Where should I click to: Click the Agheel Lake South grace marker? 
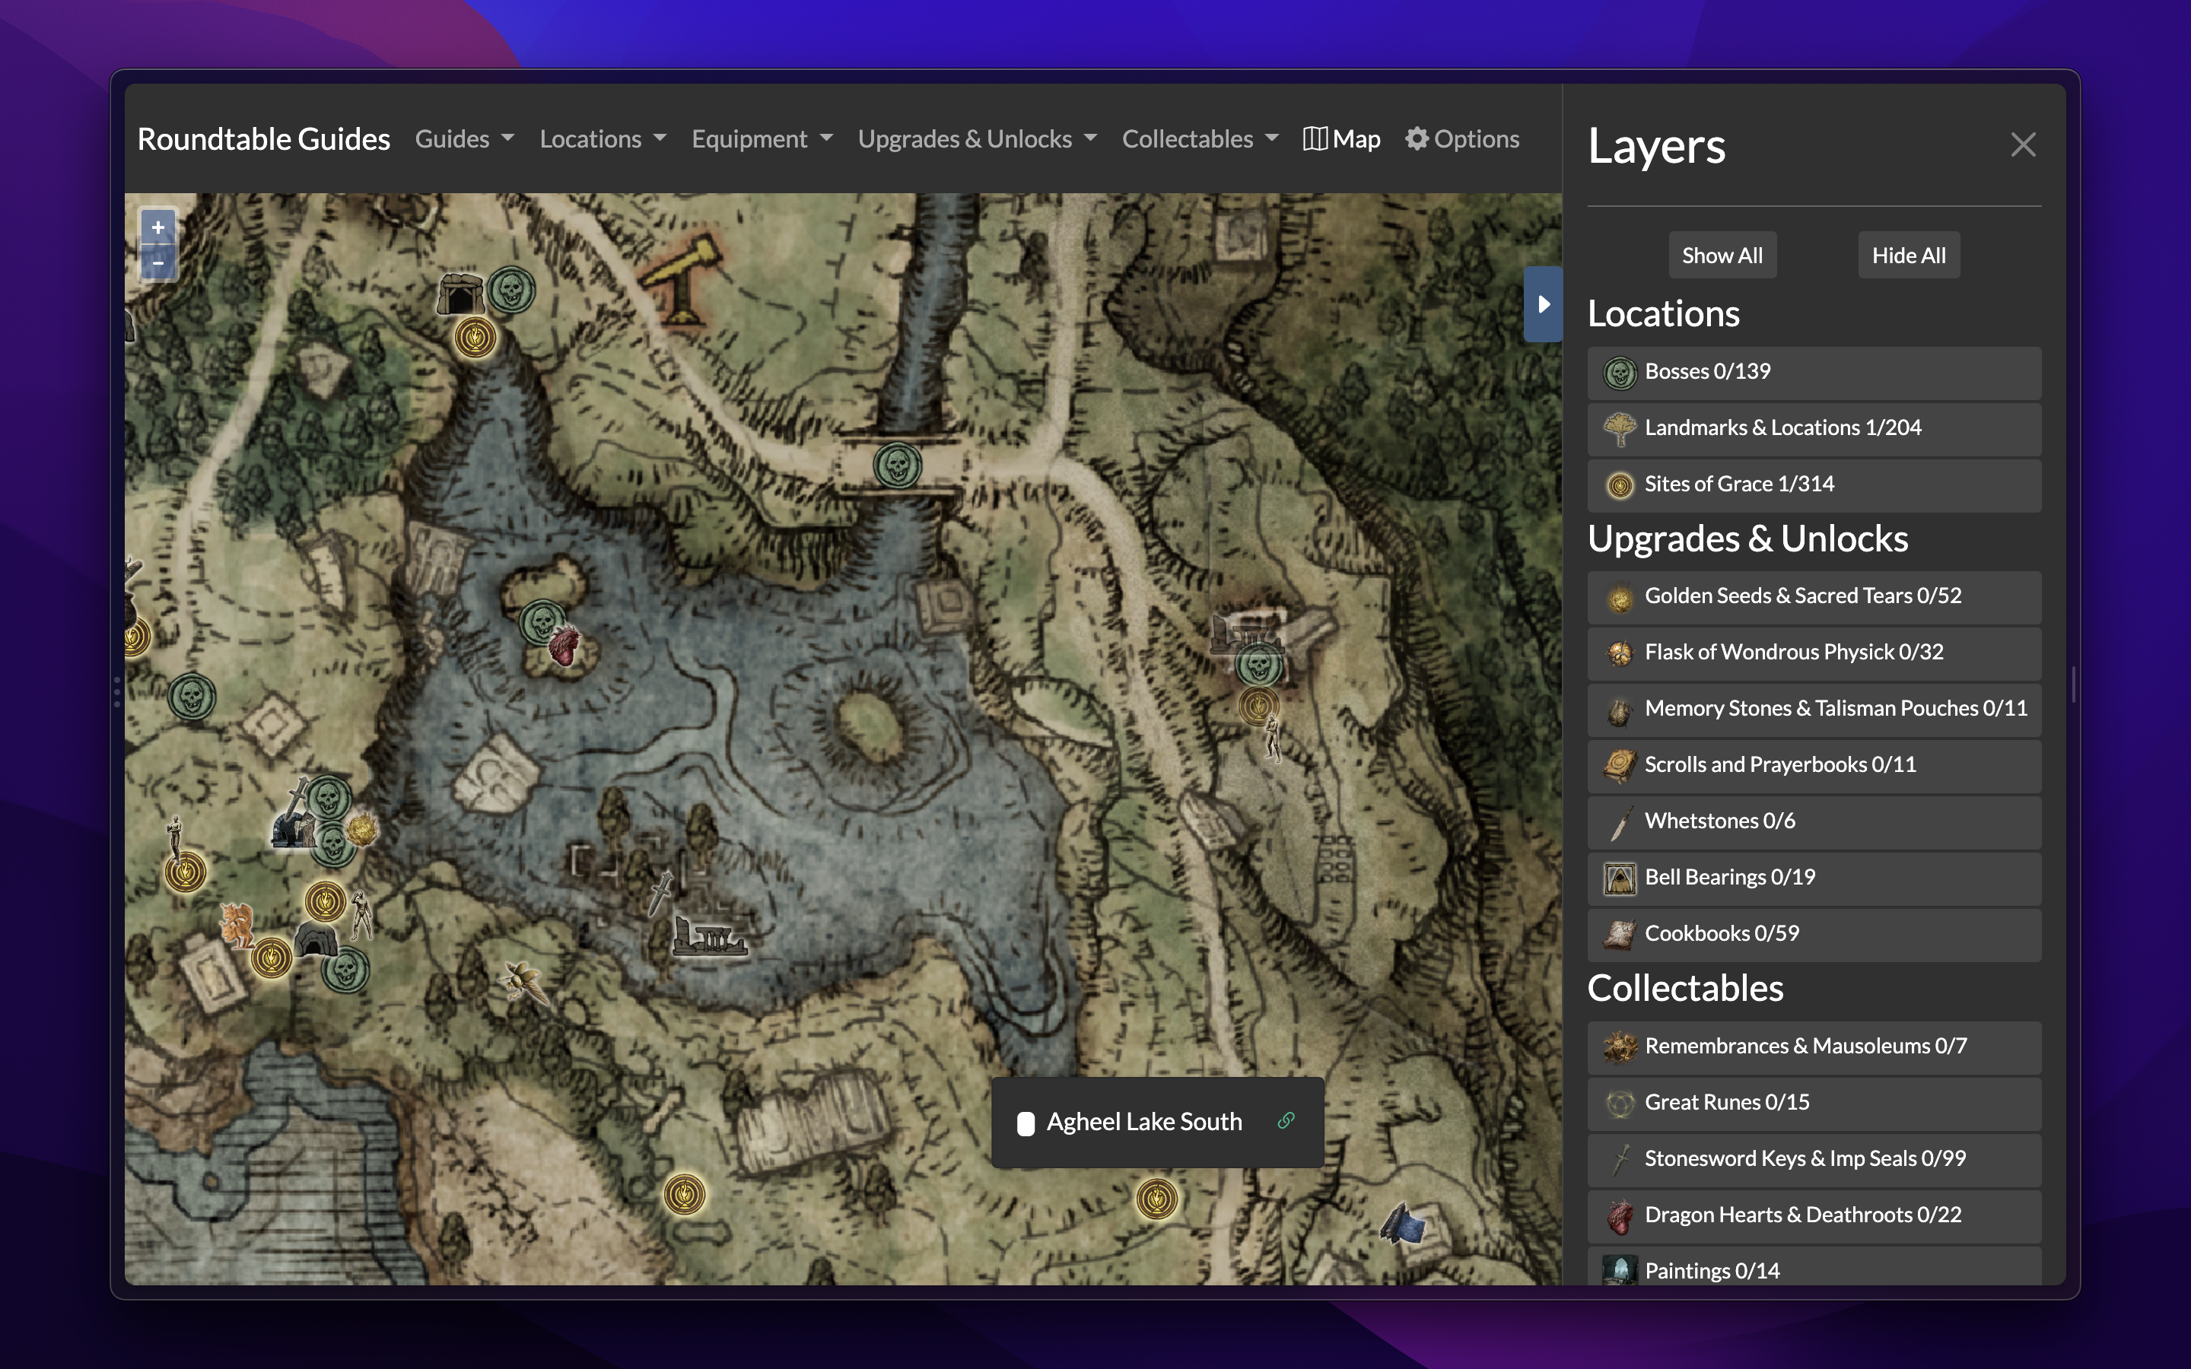pyautogui.click(x=1157, y=1199)
